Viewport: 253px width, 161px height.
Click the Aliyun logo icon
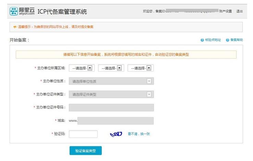[x=13, y=12]
